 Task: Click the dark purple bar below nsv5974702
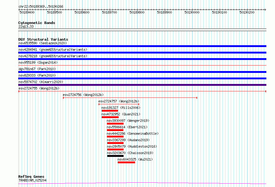pyautogui.click(x=142, y=85)
